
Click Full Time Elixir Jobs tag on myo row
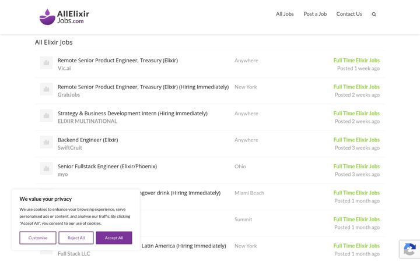[356, 167]
